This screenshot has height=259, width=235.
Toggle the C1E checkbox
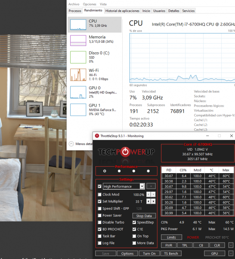[x=134, y=229]
